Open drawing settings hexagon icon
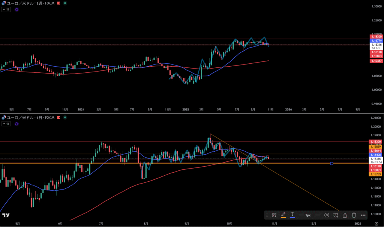The height and width of the screenshot is (227, 384). click(x=327, y=215)
